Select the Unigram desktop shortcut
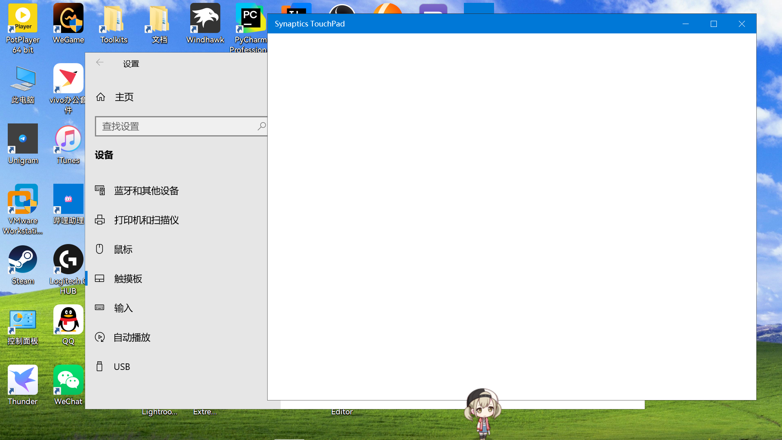The height and width of the screenshot is (440, 782). tap(23, 144)
